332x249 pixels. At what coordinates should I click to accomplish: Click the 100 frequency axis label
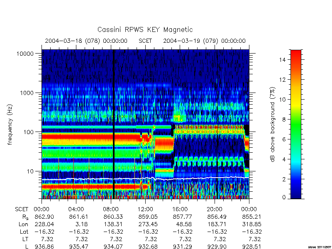coord(29,132)
